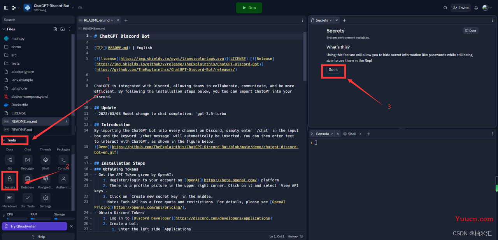
Task: Click the Docs button in Secrets
Action: coord(470,31)
